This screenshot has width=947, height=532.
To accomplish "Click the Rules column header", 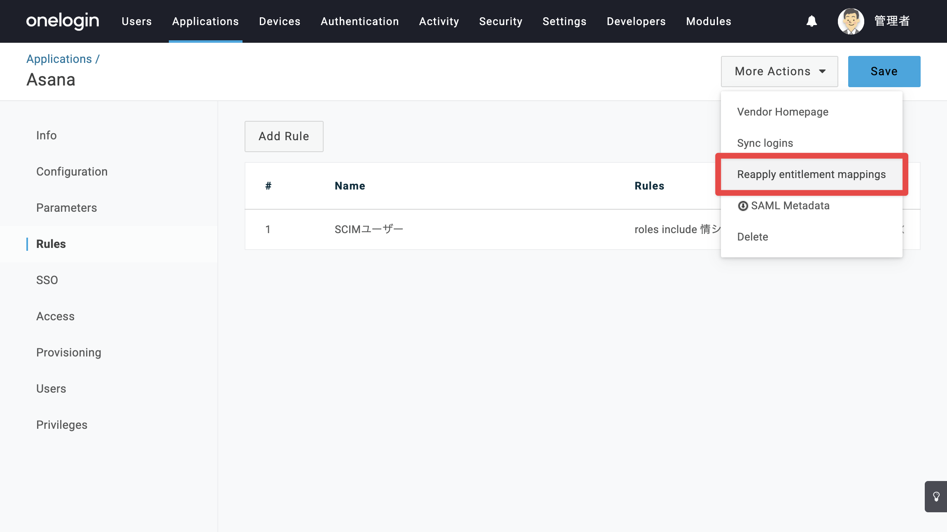I will [x=649, y=186].
